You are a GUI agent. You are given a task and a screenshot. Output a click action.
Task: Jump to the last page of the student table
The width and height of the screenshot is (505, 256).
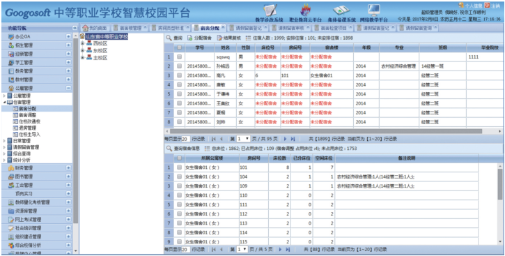(x=293, y=139)
